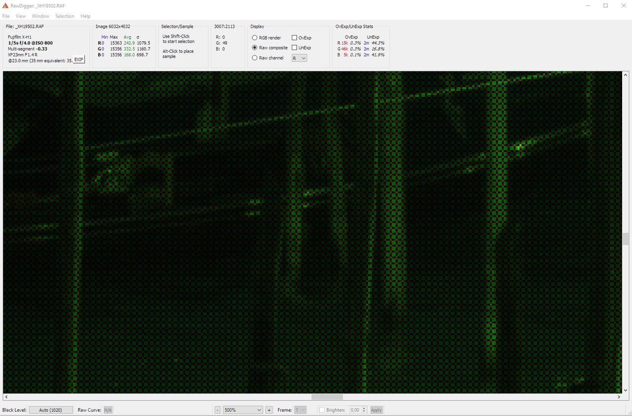Click the G overexposed count '46k'

[x=345, y=49]
